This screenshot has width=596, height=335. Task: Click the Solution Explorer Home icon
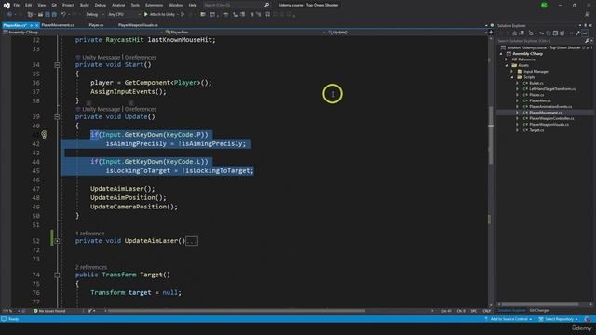tap(515, 33)
